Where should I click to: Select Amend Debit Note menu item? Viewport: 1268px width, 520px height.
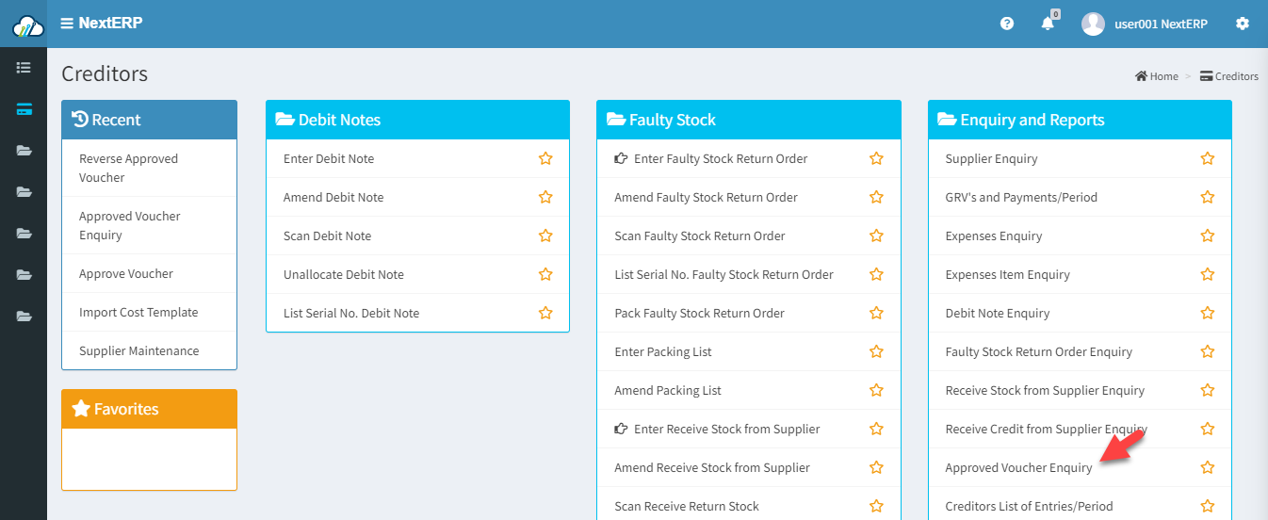[x=333, y=197]
